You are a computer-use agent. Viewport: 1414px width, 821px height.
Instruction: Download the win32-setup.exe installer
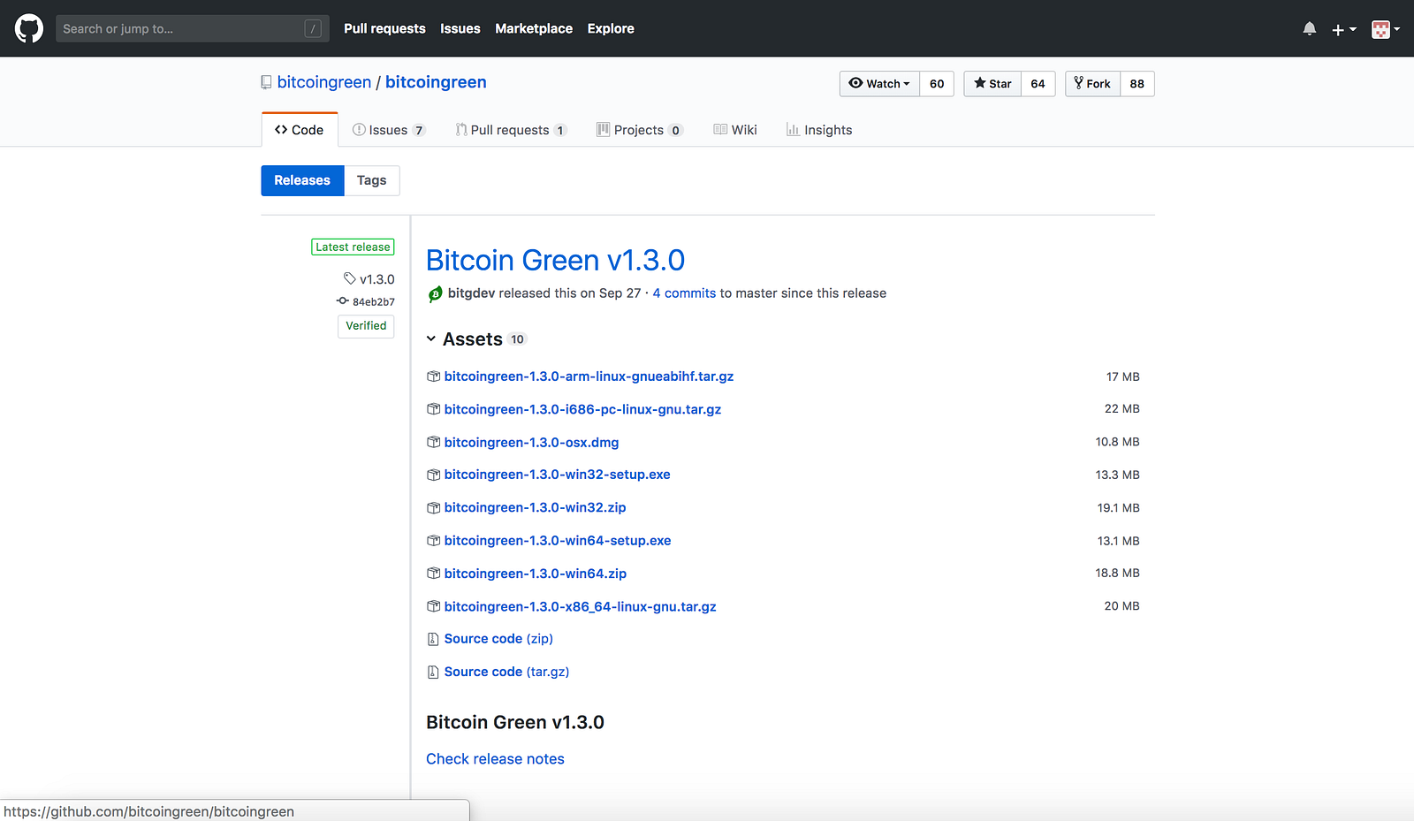pyautogui.click(x=557, y=475)
